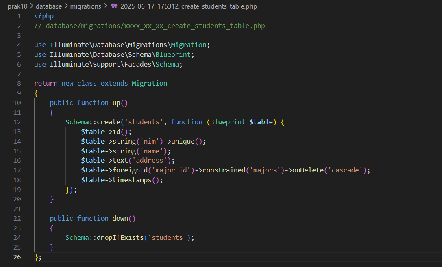The width and height of the screenshot is (442, 267).
Task: Click the green comment on line 2
Action: (150, 26)
